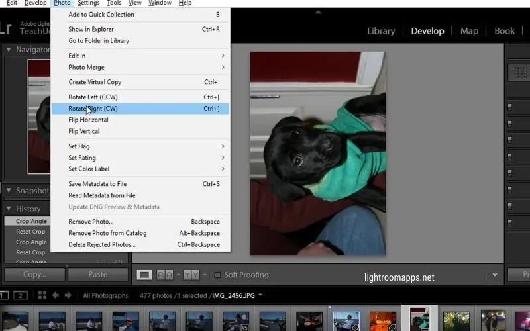Select the main window display button 1
Screen dimensions: 530x331
point(4,295)
